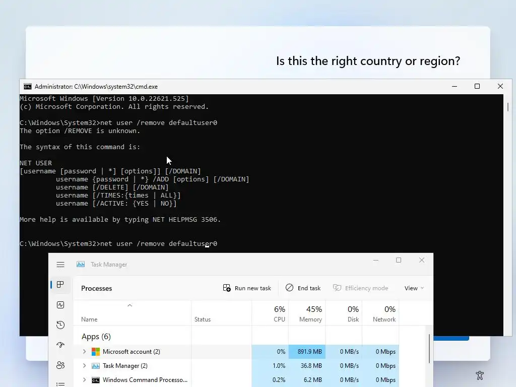Click Apps (6) group heading
Screen dimensions: 516x387
[x=96, y=337]
